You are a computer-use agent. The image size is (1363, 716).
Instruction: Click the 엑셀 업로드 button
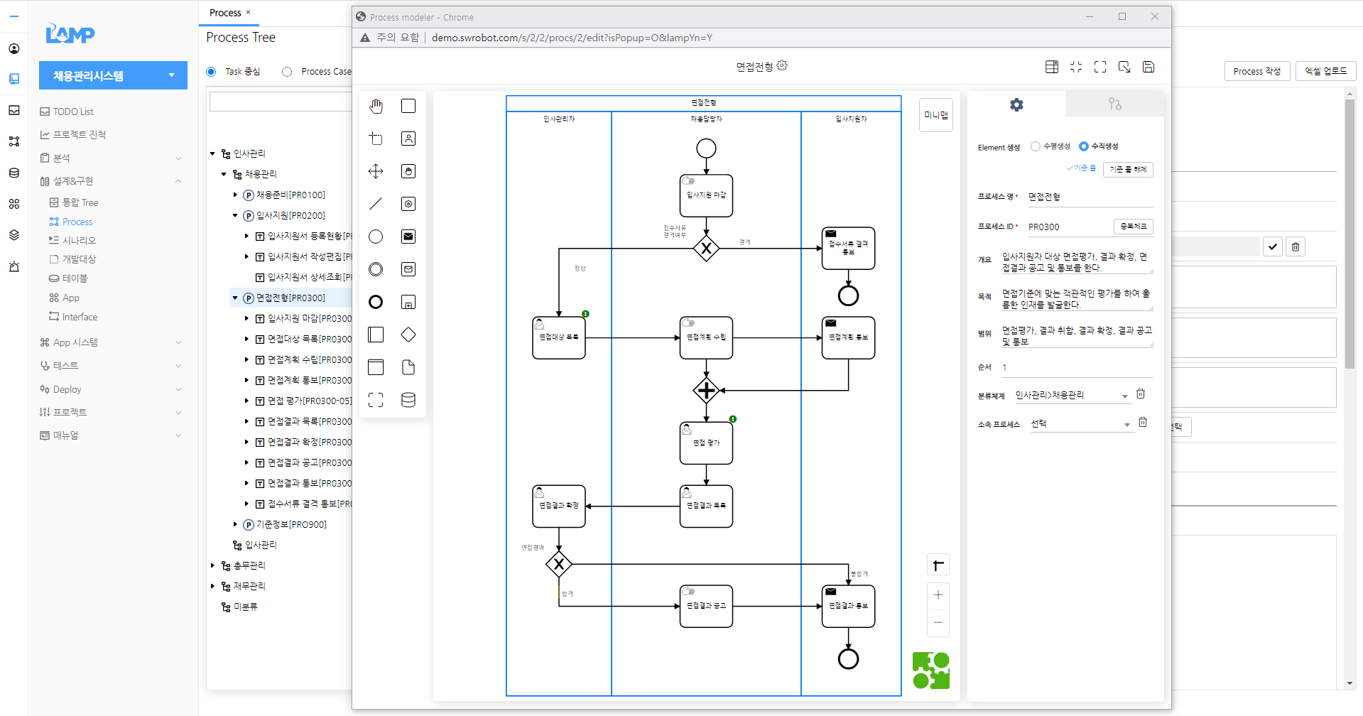click(1325, 71)
